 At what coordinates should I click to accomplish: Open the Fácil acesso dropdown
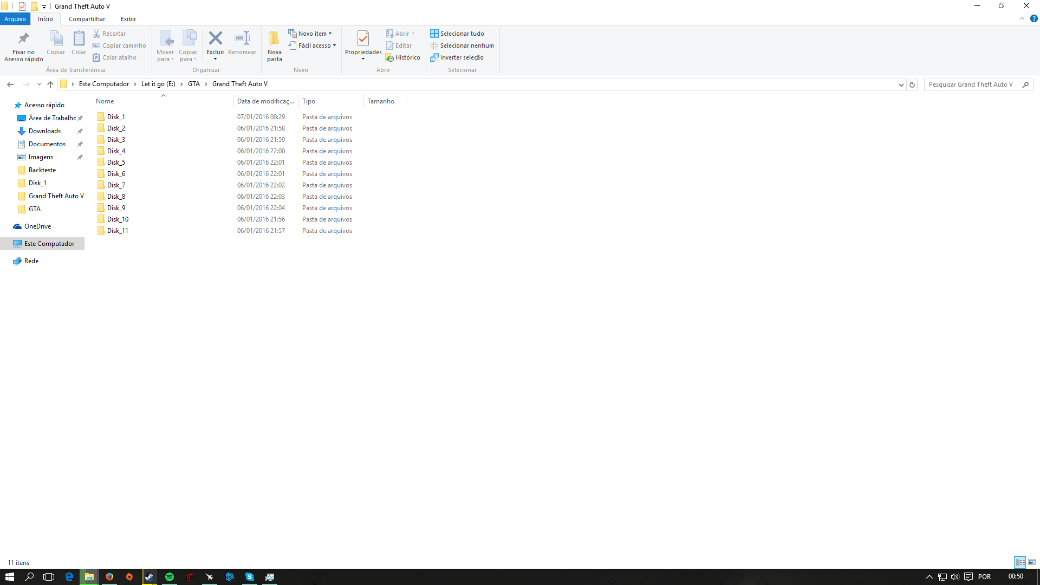click(312, 45)
